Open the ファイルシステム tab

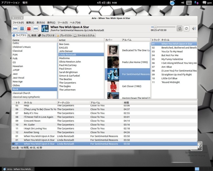84,36
